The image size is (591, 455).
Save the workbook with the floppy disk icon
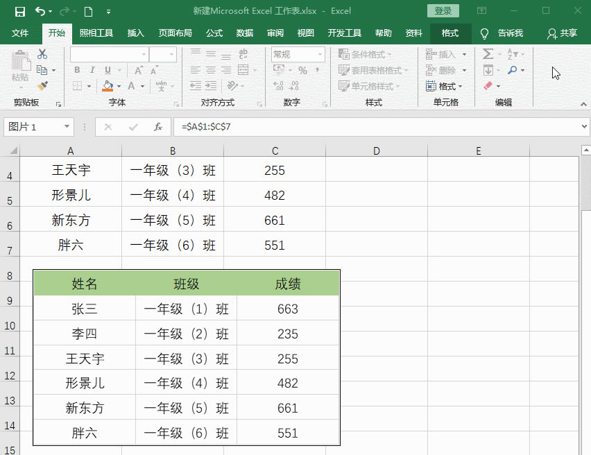(x=19, y=11)
